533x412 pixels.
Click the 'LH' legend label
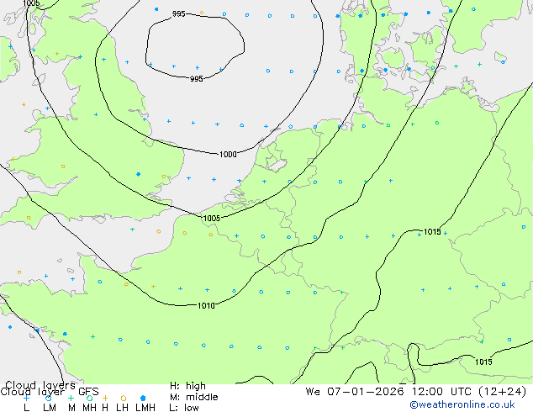tap(122, 407)
